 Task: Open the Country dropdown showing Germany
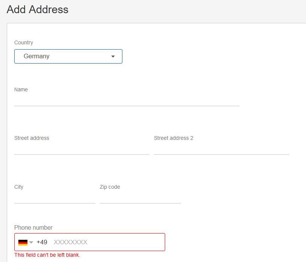(68, 56)
